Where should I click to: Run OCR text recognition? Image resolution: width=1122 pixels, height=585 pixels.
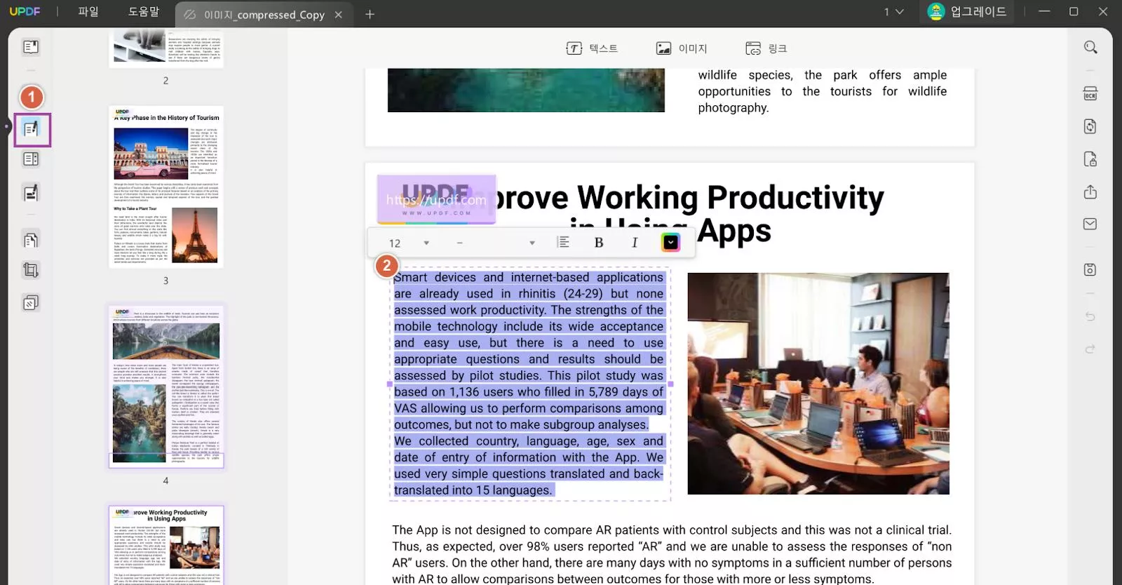click(x=1090, y=94)
